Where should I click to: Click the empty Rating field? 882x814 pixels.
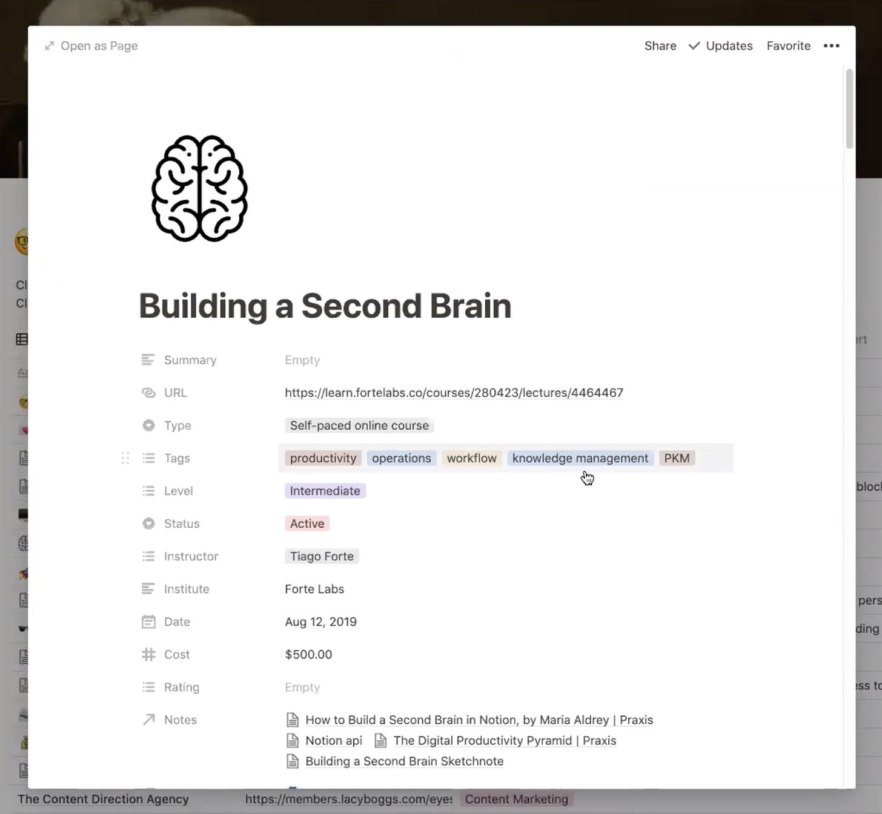click(506, 687)
